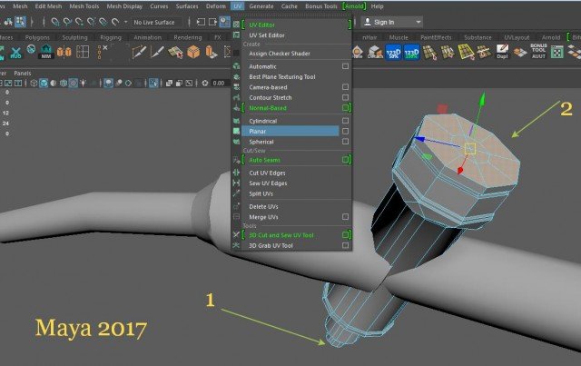Screen dimensions: 581x366
Task: Click the input connections icon
Action: [201, 22]
